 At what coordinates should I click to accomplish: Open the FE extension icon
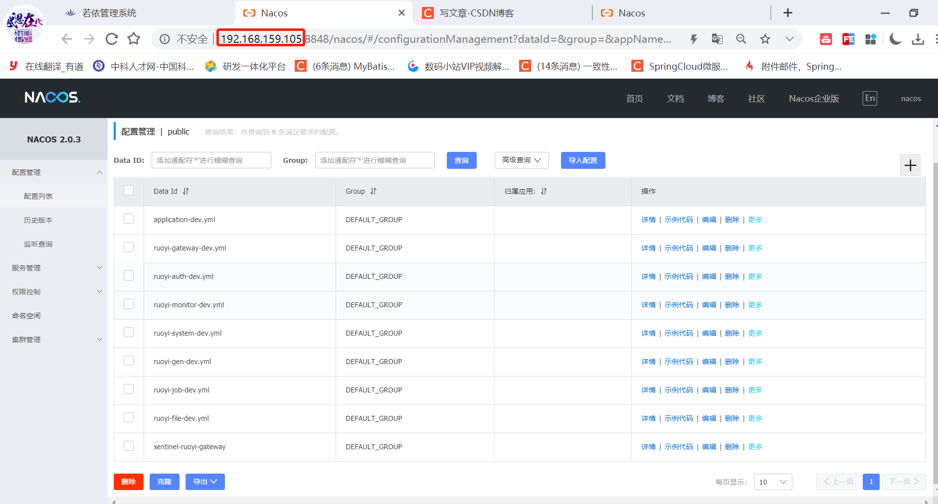[848, 39]
